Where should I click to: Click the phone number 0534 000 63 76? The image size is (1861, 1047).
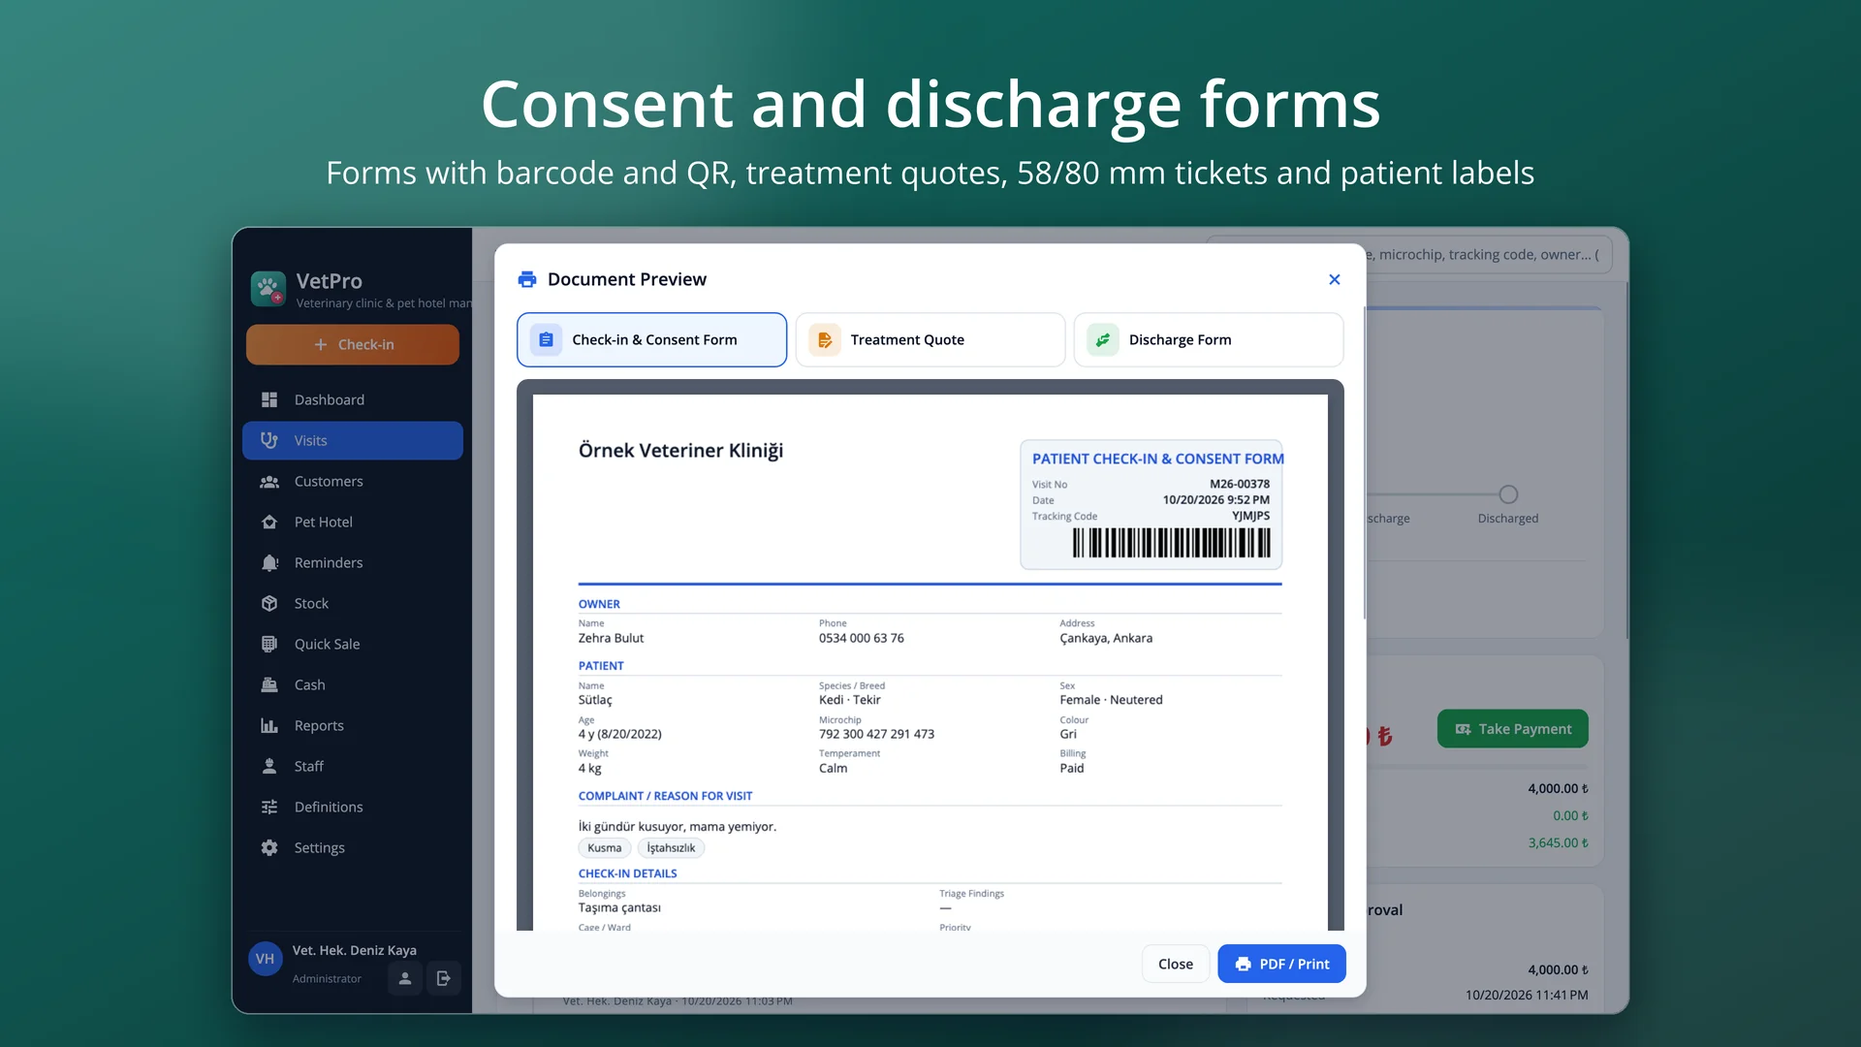pyautogui.click(x=861, y=638)
